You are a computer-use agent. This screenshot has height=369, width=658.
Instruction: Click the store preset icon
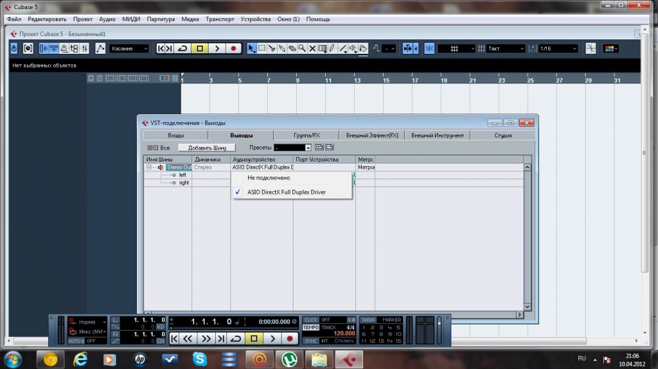319,148
